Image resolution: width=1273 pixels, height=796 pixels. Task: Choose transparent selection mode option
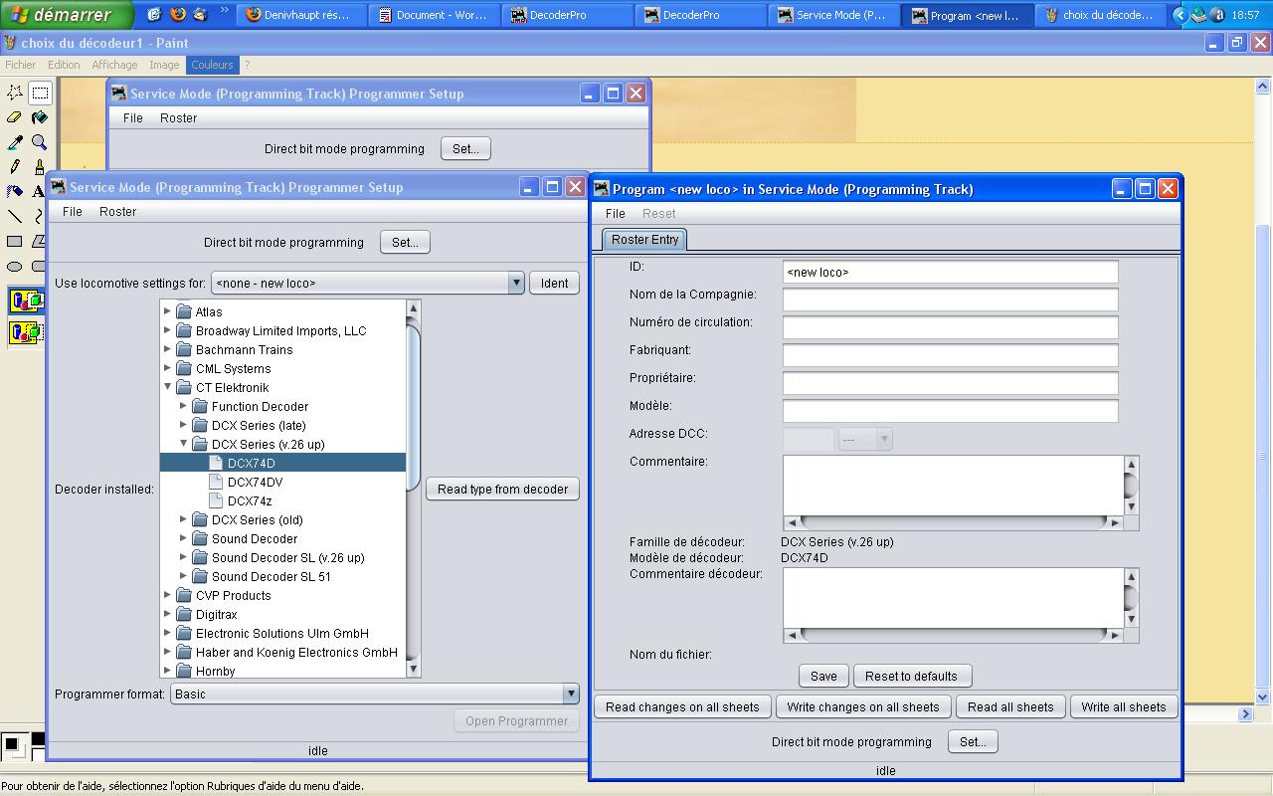[26, 332]
